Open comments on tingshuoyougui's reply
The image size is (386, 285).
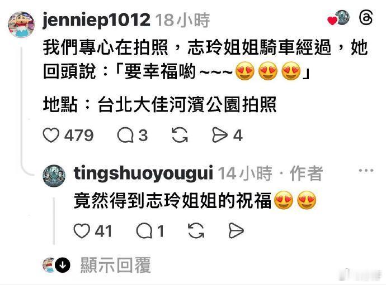(x=144, y=231)
